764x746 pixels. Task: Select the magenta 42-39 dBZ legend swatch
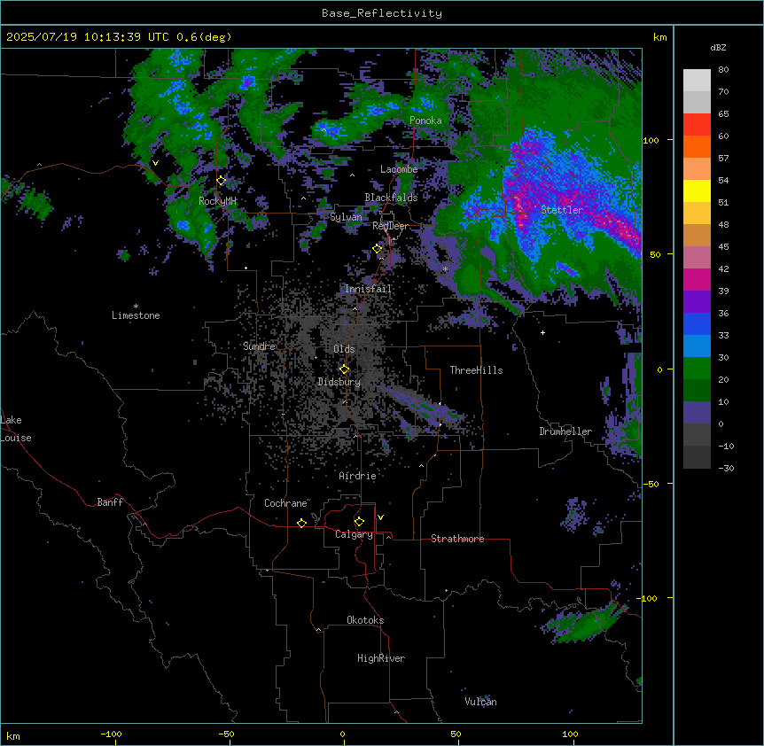(697, 279)
